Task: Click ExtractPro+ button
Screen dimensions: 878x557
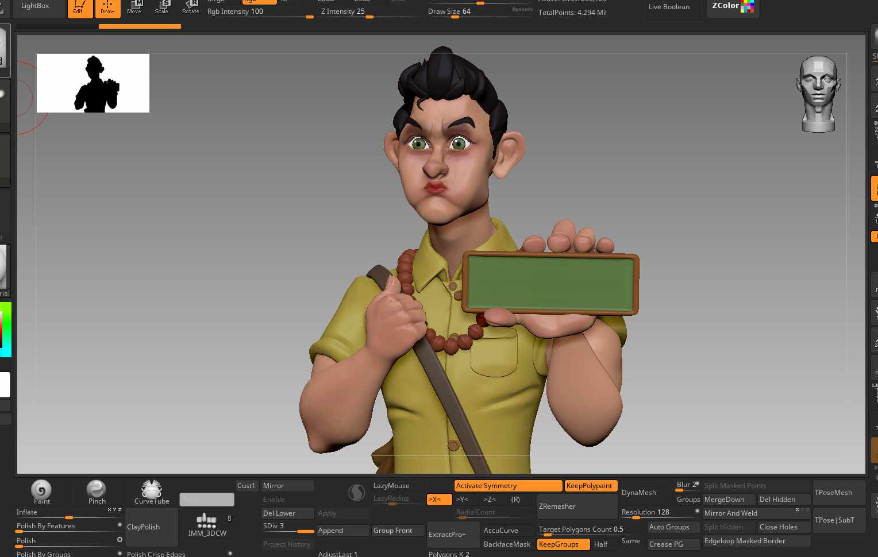Action: click(453, 534)
